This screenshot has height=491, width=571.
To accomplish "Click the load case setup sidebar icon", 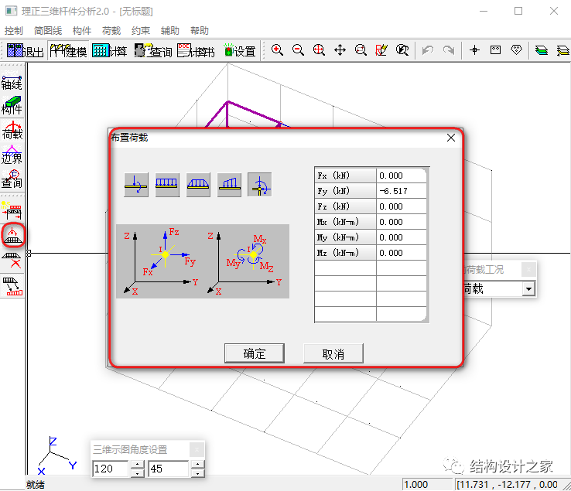I will [12, 210].
